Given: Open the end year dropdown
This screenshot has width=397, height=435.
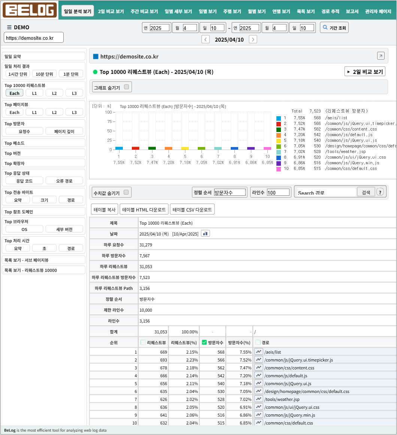Looking at the screenshot, I should click(x=249, y=28).
